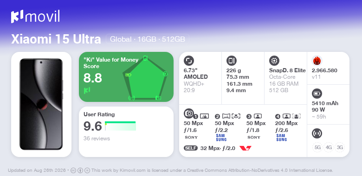
Task: Click the network connectivity icon
Action: [317, 133]
